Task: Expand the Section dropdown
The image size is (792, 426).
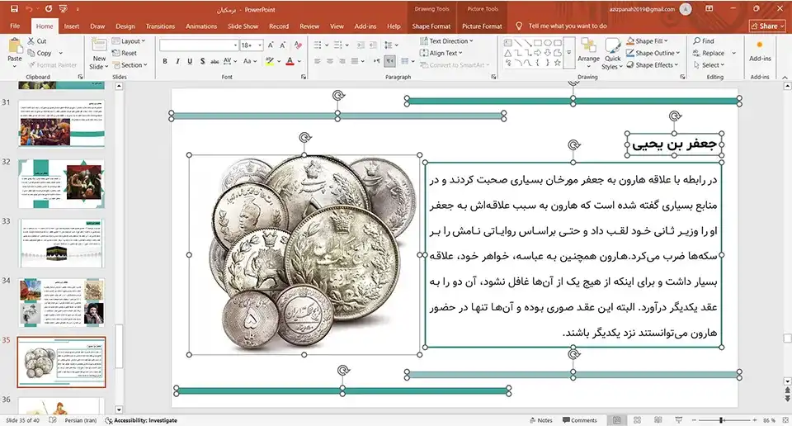Action: pos(130,65)
